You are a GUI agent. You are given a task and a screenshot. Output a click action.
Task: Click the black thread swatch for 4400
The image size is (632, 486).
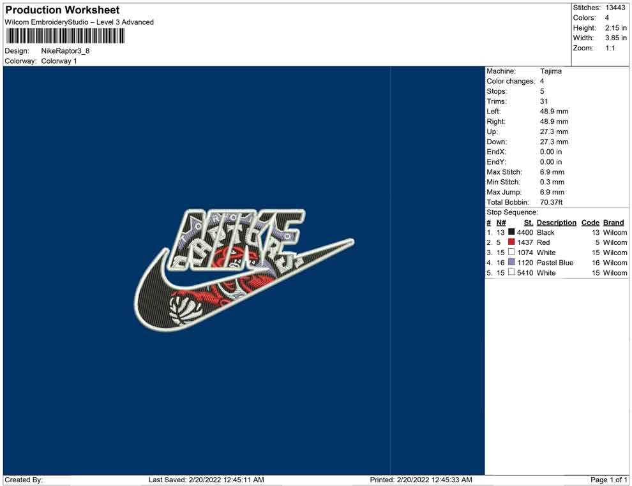(x=511, y=232)
